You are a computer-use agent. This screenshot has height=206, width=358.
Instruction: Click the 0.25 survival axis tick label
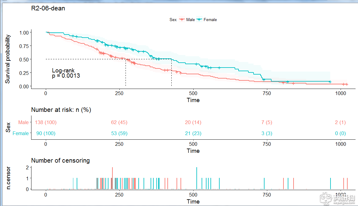pyautogui.click(x=24, y=73)
